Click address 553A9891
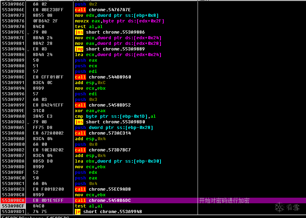Screen dimensions: 306x218 pyautogui.click(x=13, y=83)
